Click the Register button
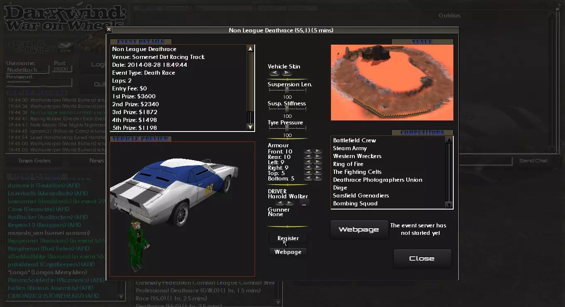 point(288,238)
